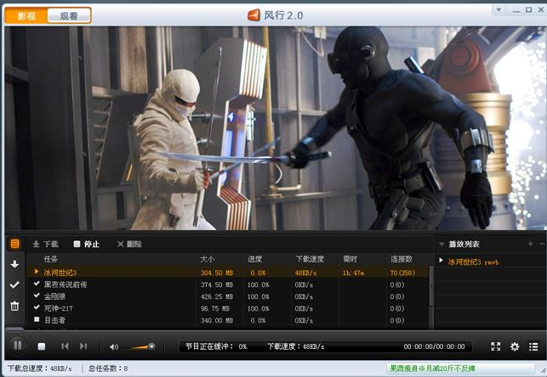This screenshot has height=377, width=547.
Task: Click the checkmark icon beside 死神-217
Action: tap(37, 307)
